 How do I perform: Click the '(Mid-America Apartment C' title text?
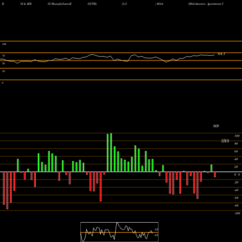206,4
